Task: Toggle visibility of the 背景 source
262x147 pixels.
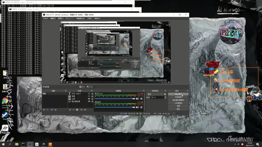Action: 89,96
